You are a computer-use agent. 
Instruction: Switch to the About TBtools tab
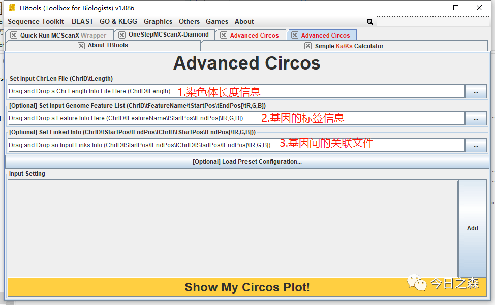point(108,45)
